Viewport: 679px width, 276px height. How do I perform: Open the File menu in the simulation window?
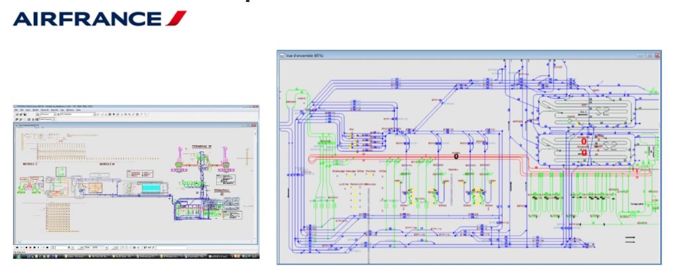(x=16, y=110)
